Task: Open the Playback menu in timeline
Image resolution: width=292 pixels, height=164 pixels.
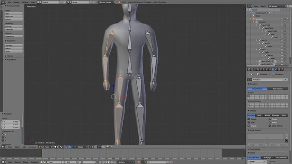Action: coord(35,162)
